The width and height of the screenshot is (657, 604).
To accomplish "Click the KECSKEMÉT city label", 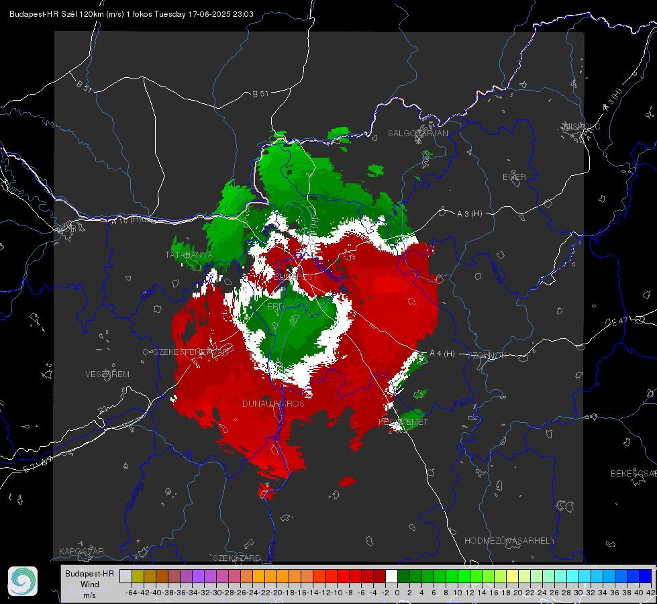I will (403, 421).
